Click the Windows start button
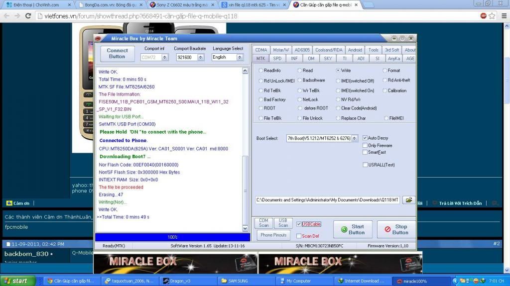Viewport: 510px width, 286px height. coord(18,281)
